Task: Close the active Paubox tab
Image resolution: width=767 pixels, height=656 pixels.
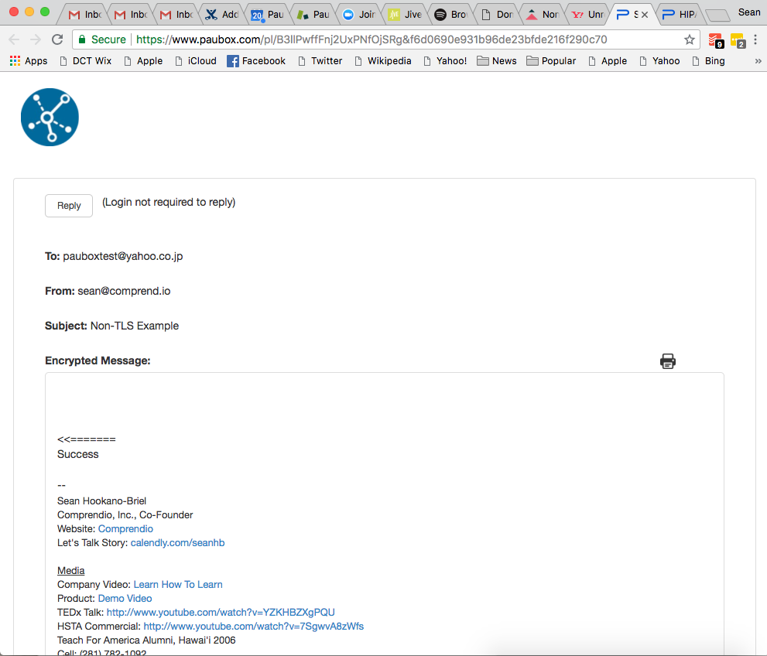Action: 645,15
